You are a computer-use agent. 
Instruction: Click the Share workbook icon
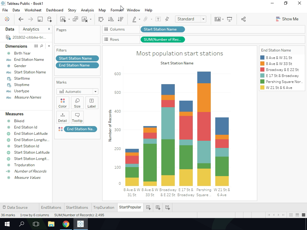pos(243,19)
